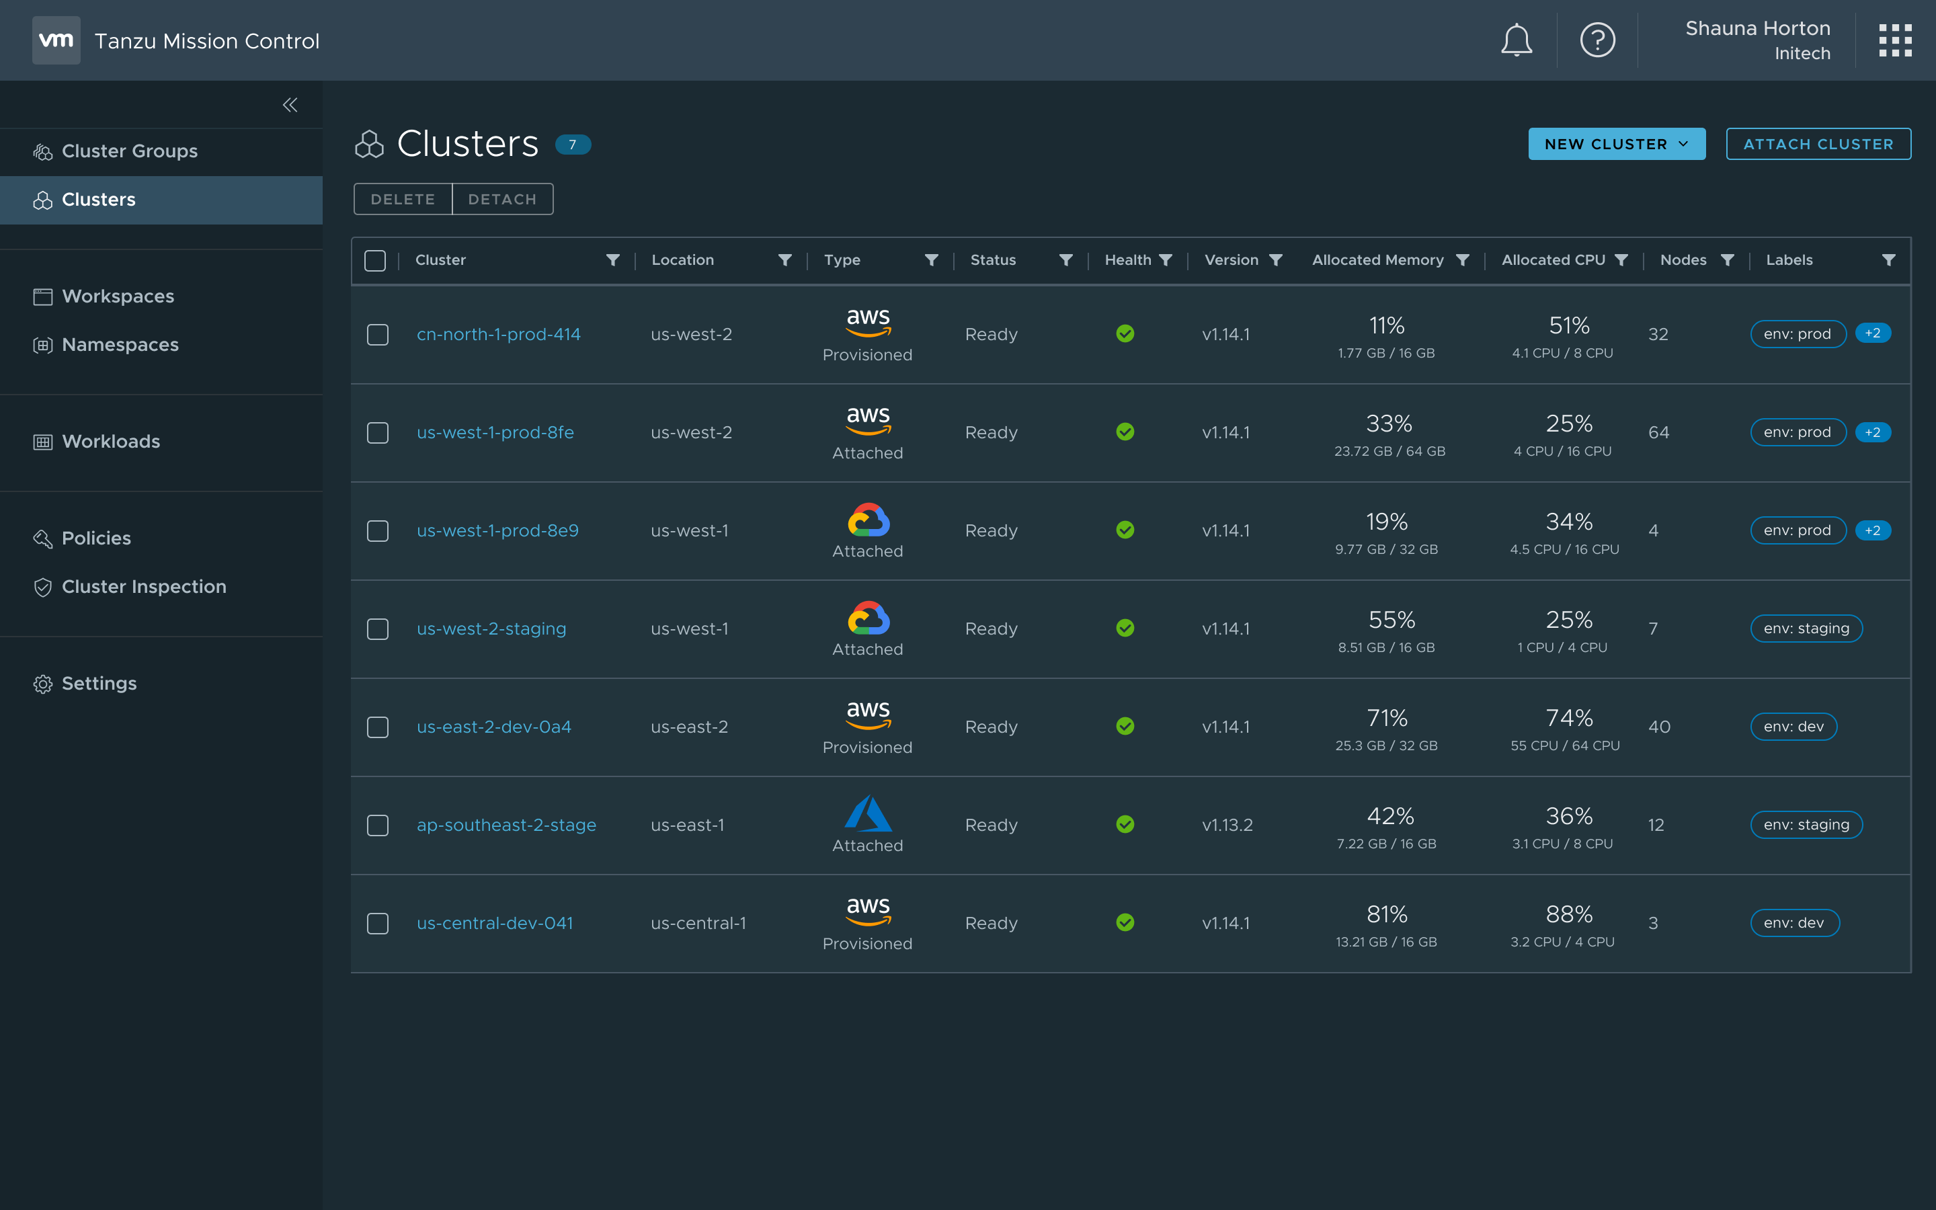
Task: Click the Allocated CPU filter icon
Action: point(1621,260)
